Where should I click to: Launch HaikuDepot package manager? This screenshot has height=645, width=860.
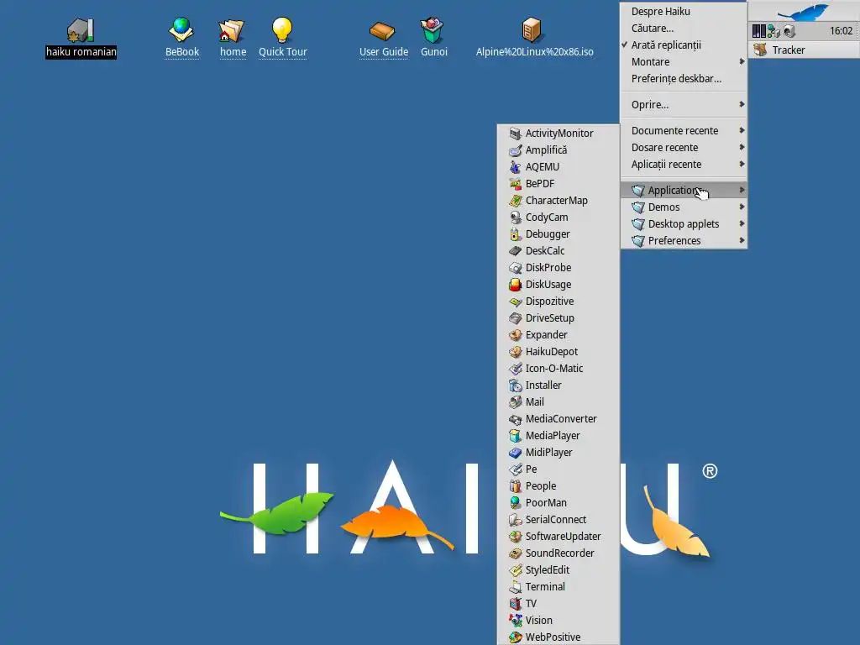tap(558, 352)
